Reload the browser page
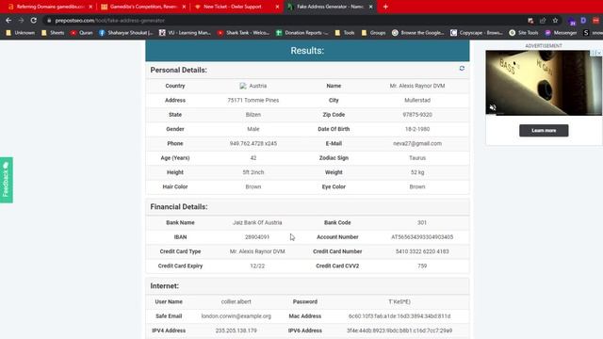This screenshot has height=339, width=603. (34, 21)
